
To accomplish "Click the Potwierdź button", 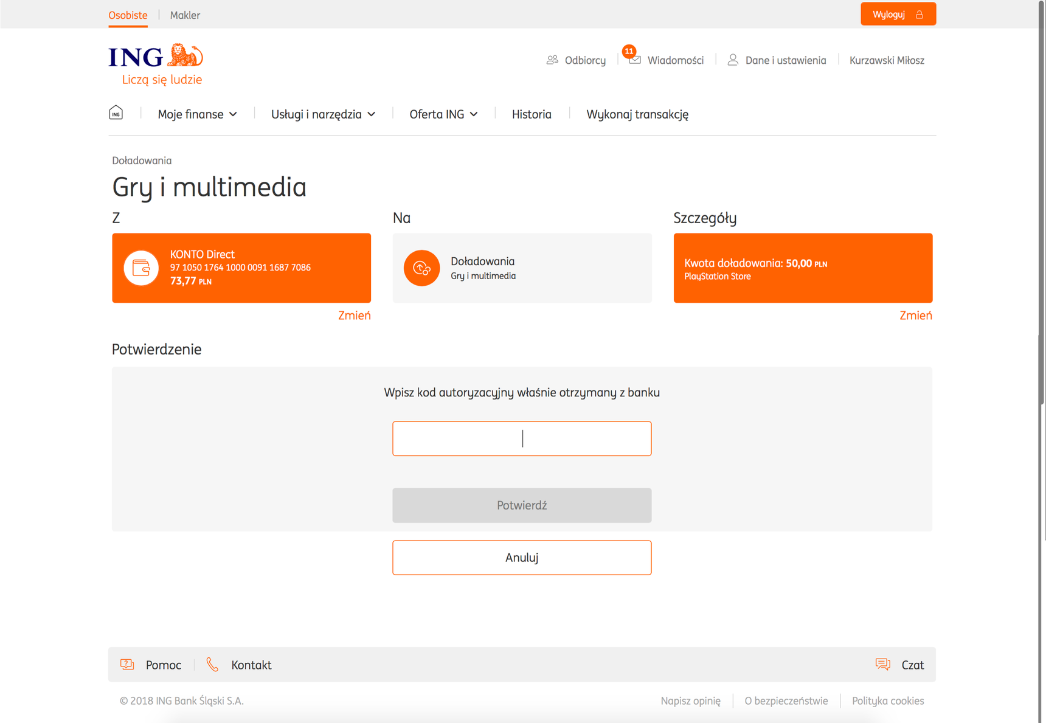I will pos(522,505).
